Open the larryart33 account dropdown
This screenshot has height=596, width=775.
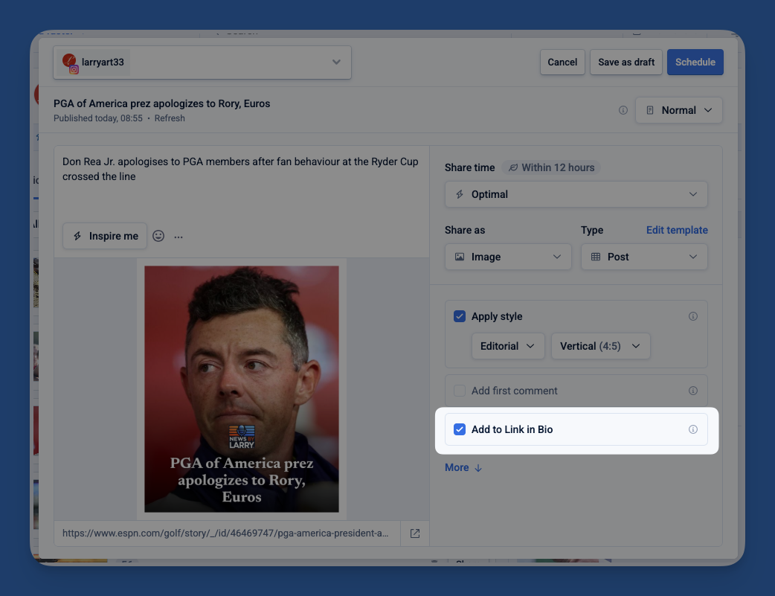pos(202,63)
